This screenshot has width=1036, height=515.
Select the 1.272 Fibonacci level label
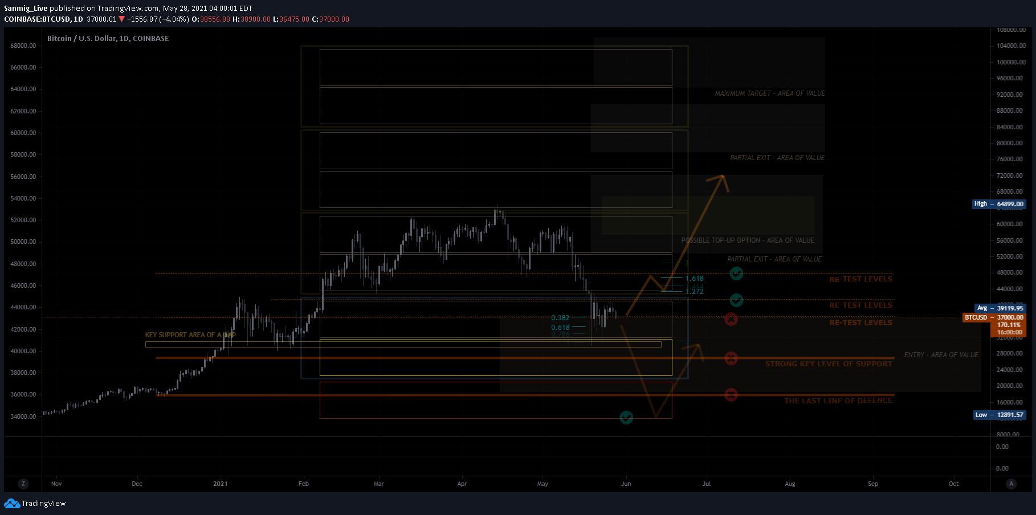point(694,291)
